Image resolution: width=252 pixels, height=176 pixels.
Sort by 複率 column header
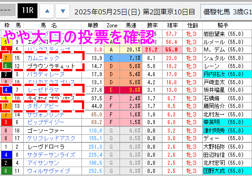click(x=172, y=26)
